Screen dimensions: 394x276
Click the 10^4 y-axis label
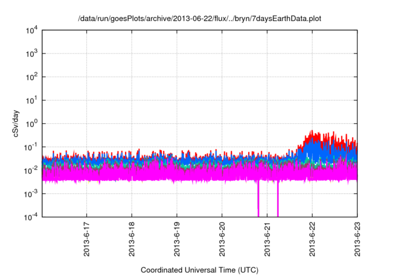31,31
